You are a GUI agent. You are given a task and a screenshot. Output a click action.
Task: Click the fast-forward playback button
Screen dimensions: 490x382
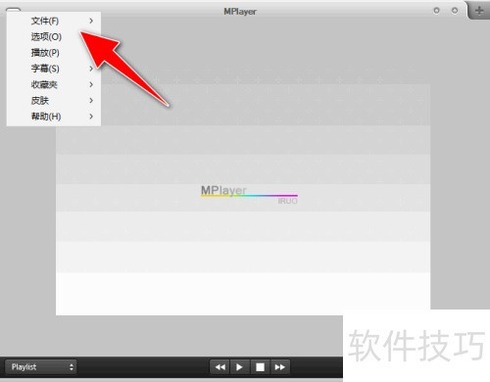pyautogui.click(x=279, y=367)
